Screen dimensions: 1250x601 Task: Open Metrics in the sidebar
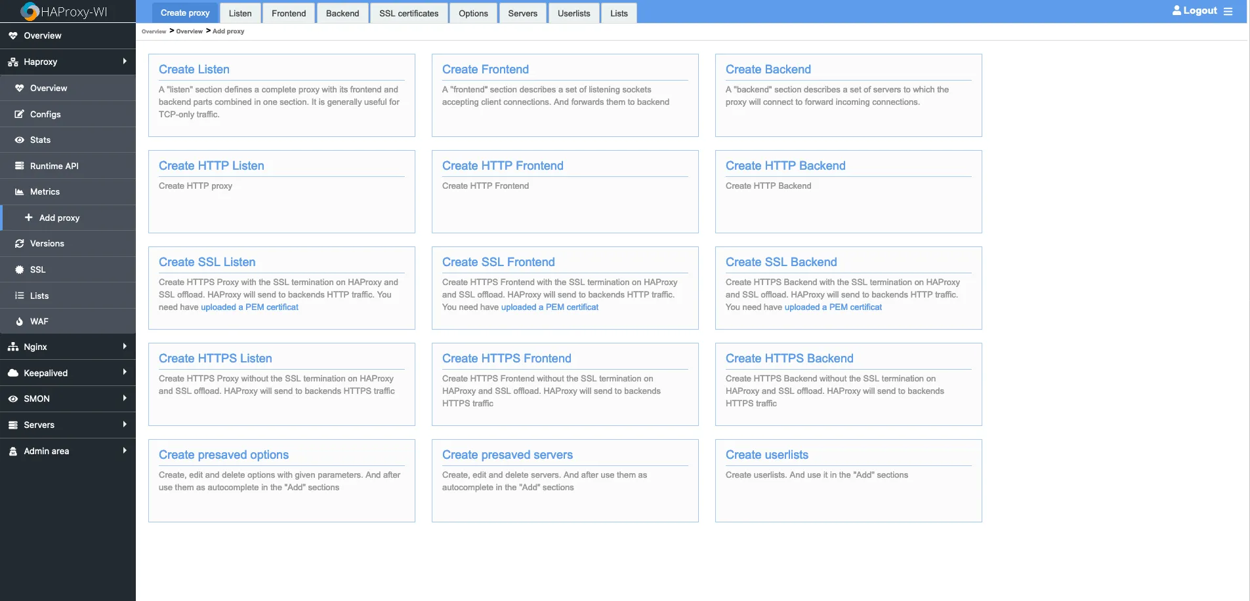(68, 191)
